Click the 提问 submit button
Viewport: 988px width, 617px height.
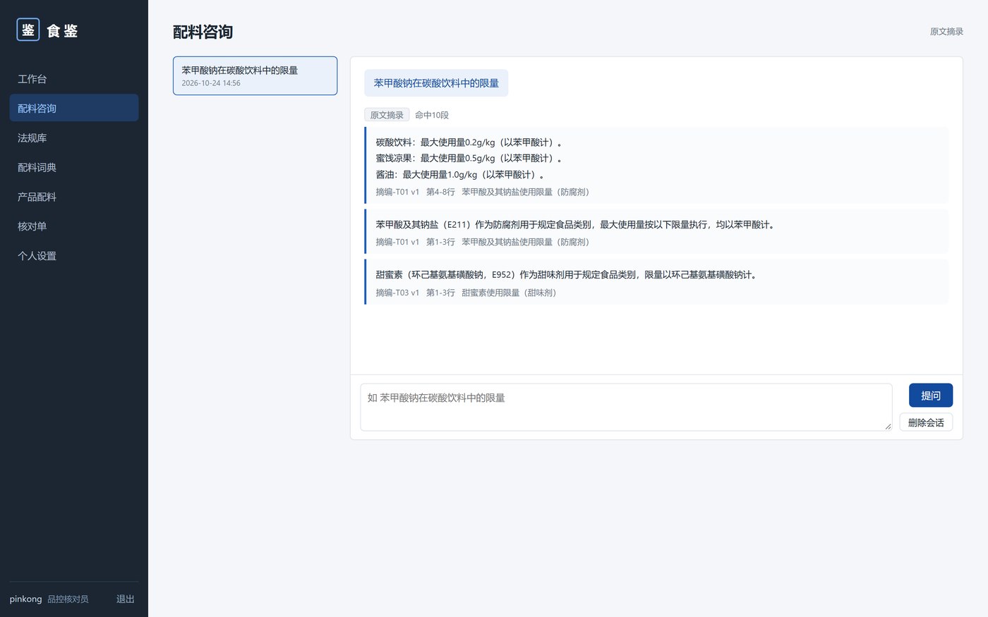pos(930,396)
